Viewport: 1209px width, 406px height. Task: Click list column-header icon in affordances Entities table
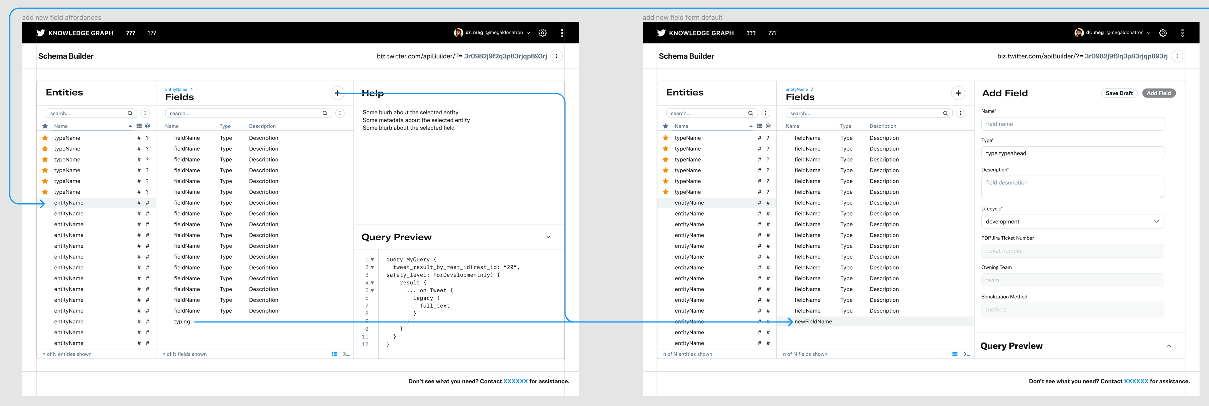point(139,126)
